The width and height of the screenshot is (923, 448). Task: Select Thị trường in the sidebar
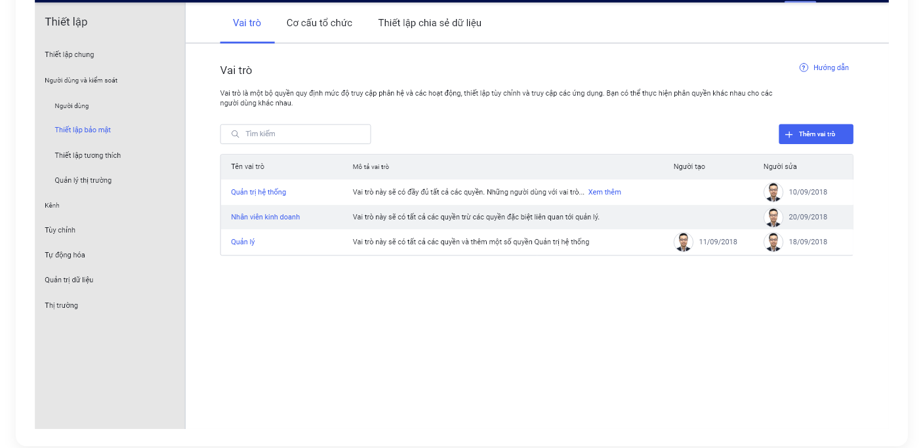coord(61,305)
